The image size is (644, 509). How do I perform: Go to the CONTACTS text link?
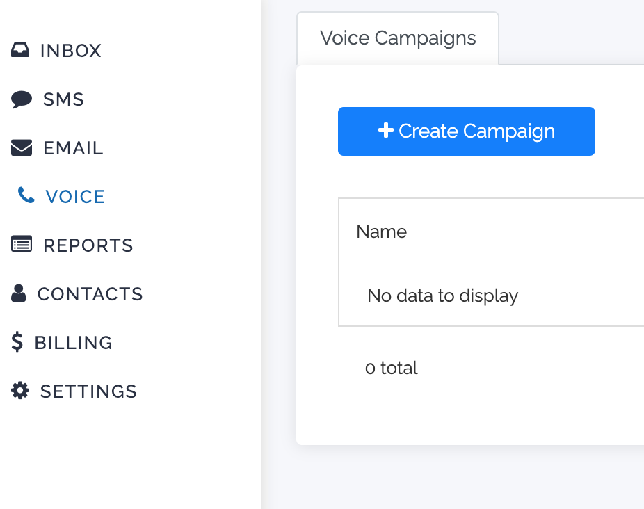click(x=90, y=294)
